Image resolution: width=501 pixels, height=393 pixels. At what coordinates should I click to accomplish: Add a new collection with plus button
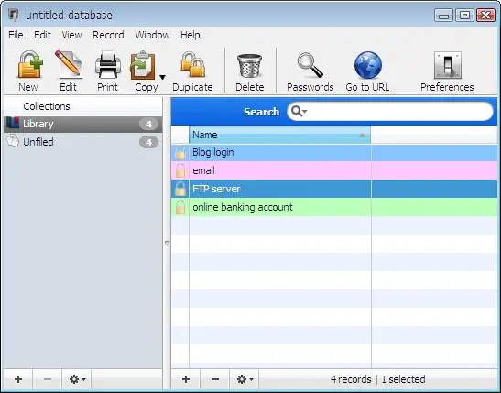[18, 379]
